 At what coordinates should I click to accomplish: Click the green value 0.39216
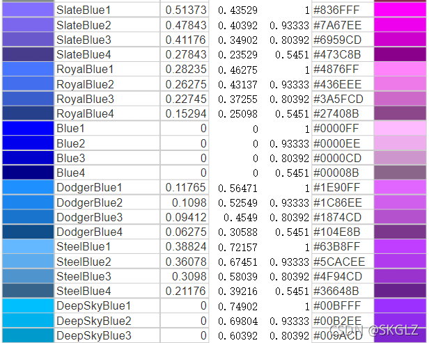(237, 292)
